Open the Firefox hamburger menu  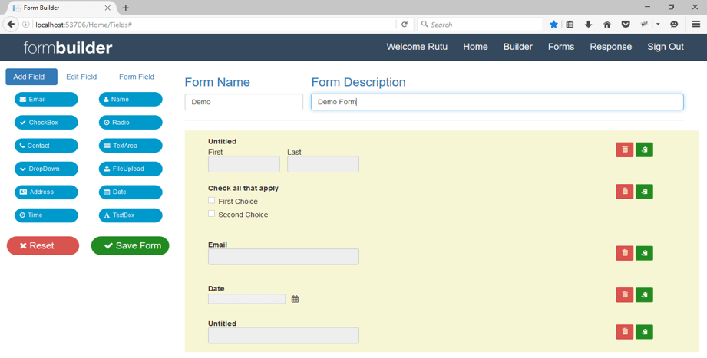695,25
